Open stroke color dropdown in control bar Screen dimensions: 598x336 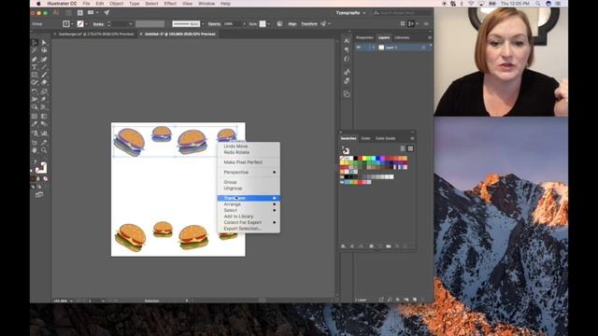pyautogui.click(x=87, y=24)
